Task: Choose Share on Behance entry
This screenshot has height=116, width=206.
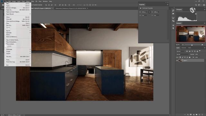Action: [x=18, y=37]
